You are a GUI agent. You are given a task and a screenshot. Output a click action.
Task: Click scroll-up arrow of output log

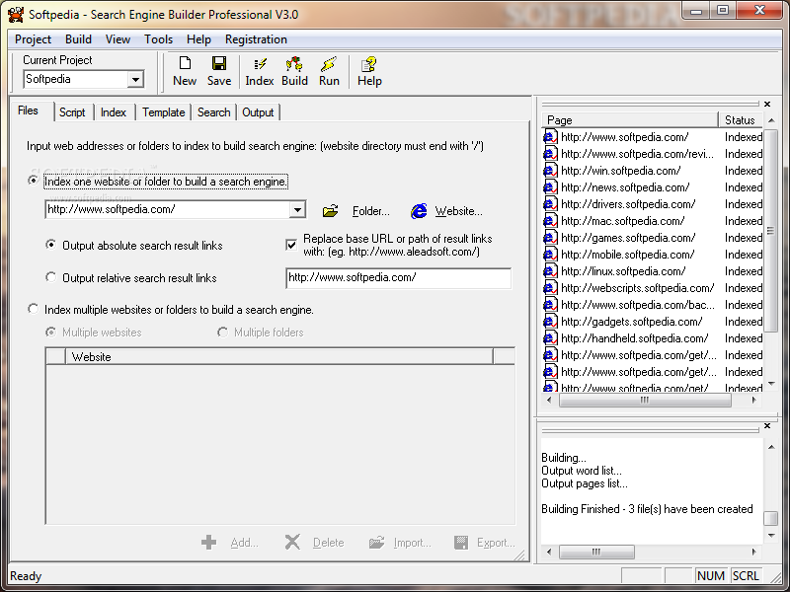771,447
